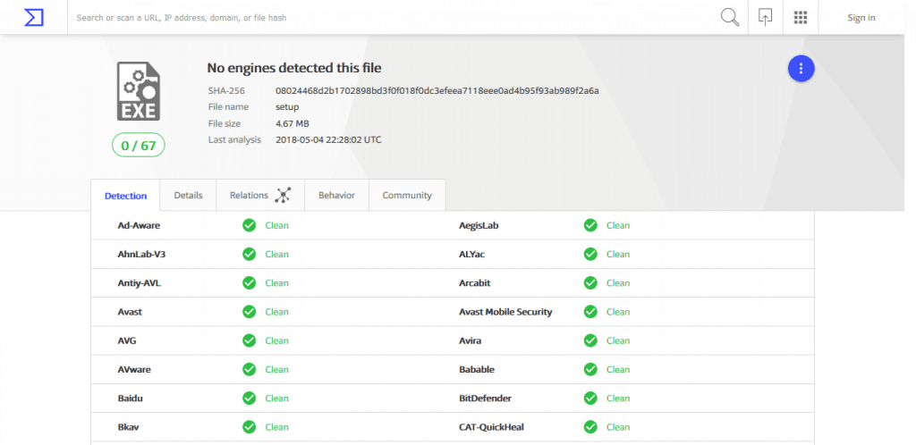Screen dimensions: 916x445
Task: Click the Sign in link
Action: tap(861, 18)
